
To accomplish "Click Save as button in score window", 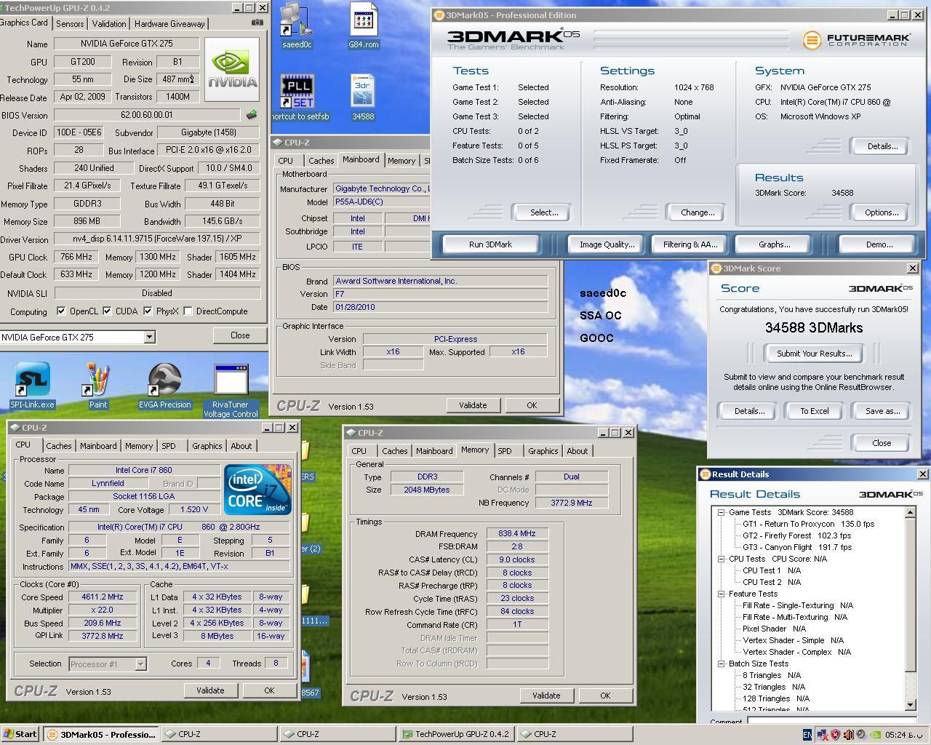I will (882, 411).
